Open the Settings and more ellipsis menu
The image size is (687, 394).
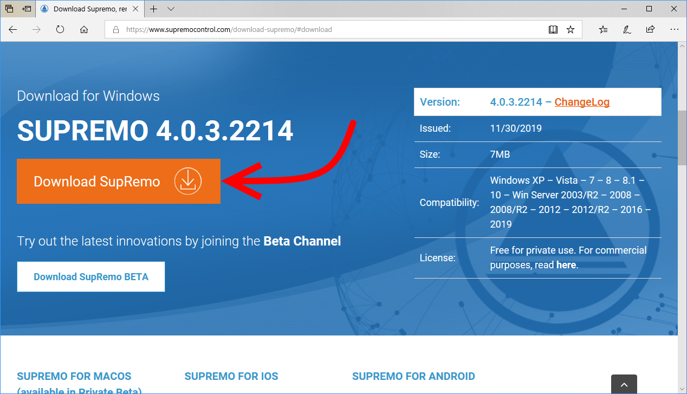pos(674,30)
